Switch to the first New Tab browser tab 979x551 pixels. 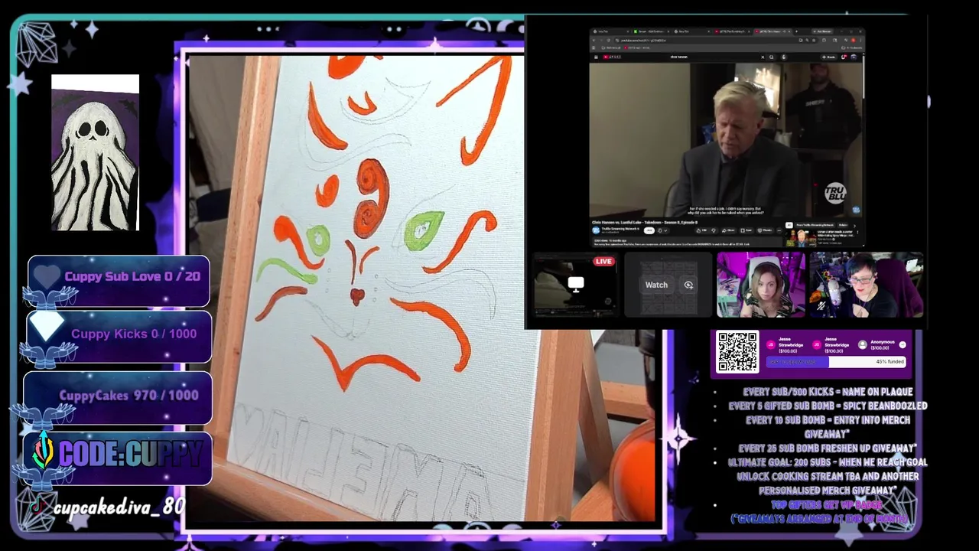(x=610, y=31)
